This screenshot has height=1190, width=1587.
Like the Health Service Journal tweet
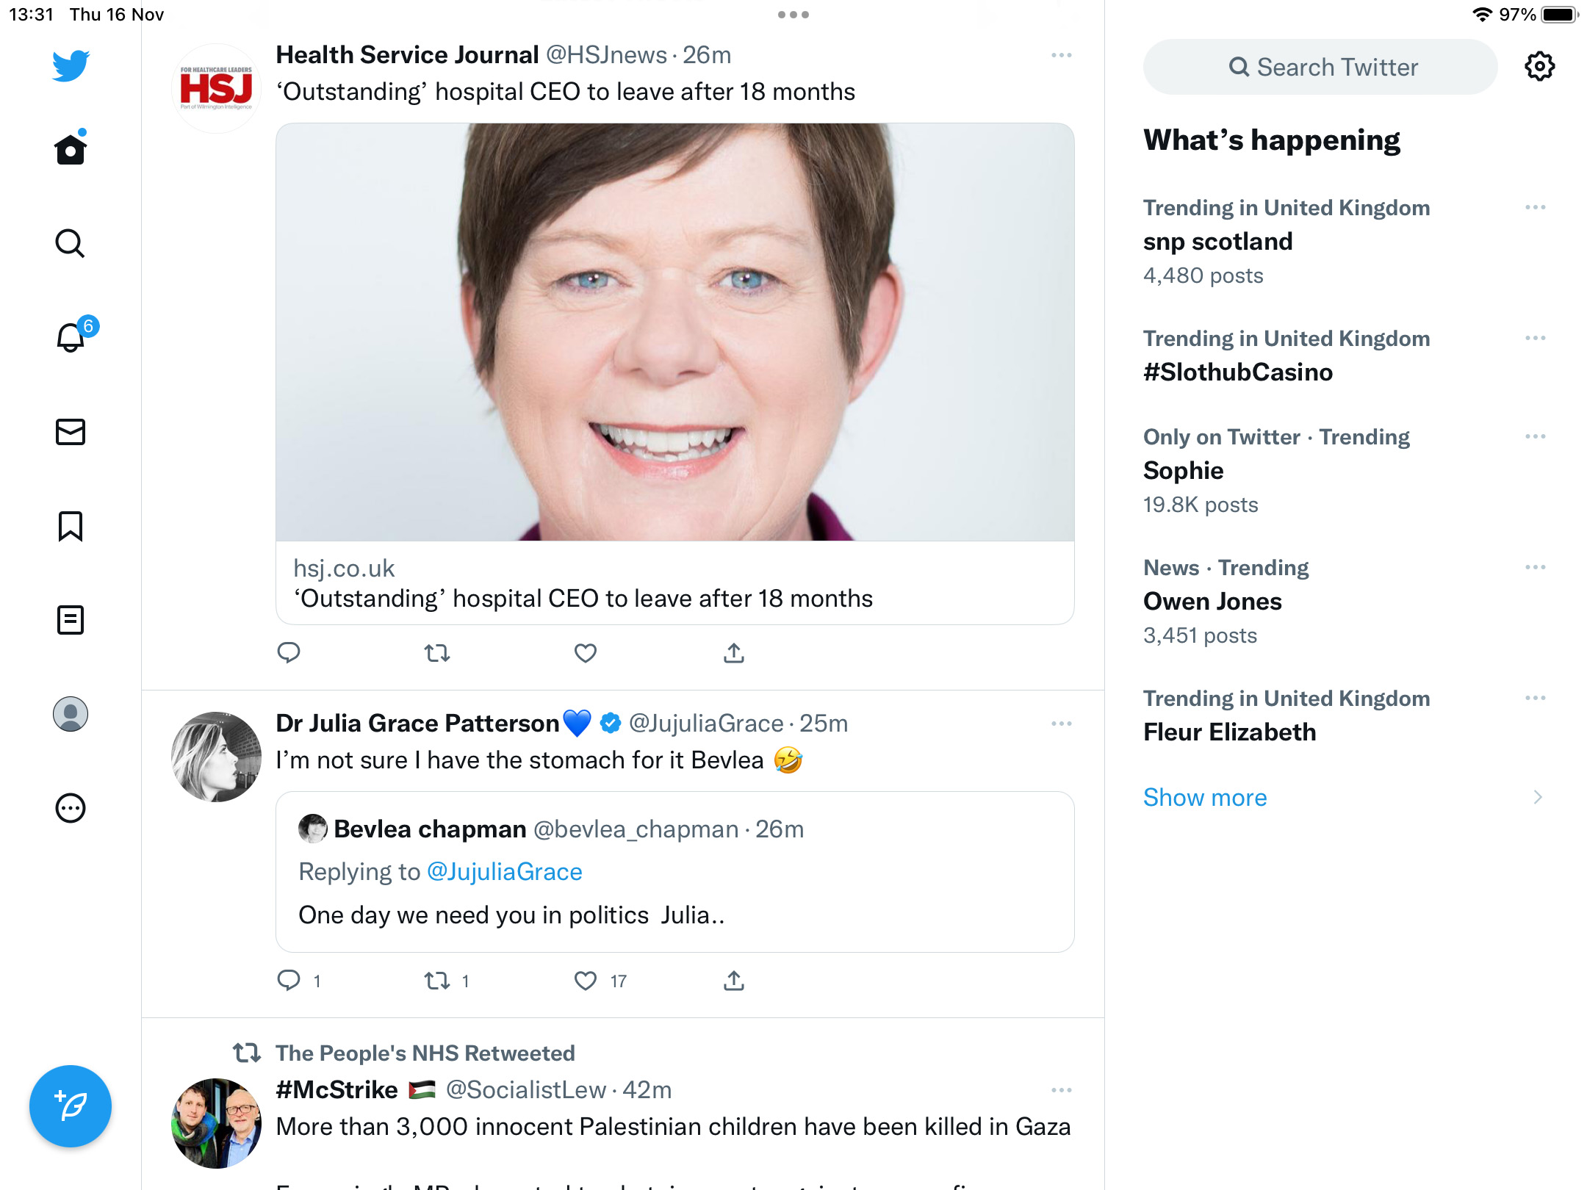click(x=586, y=652)
